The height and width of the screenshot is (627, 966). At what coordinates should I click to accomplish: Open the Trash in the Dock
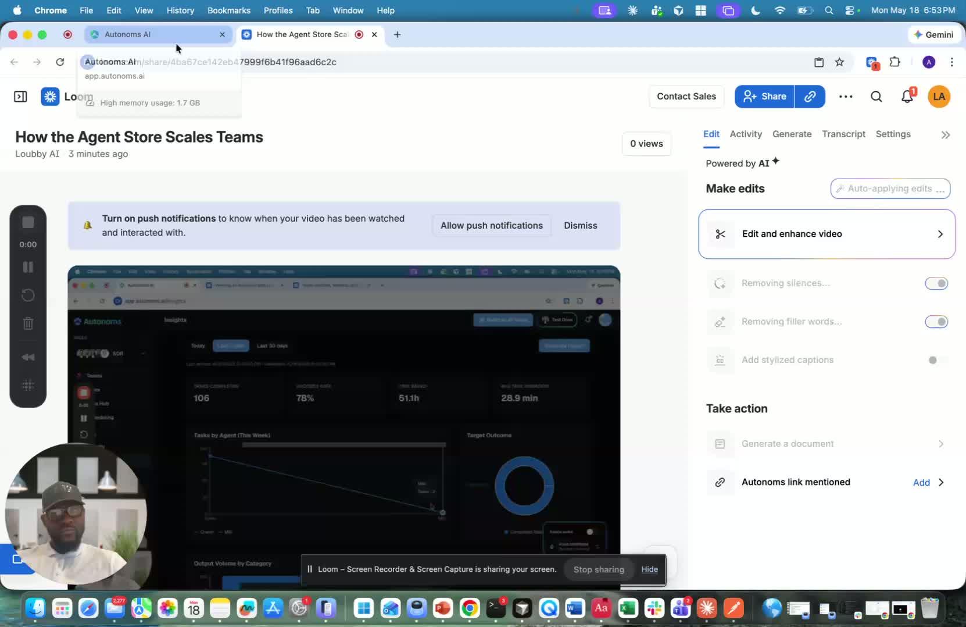(x=930, y=608)
